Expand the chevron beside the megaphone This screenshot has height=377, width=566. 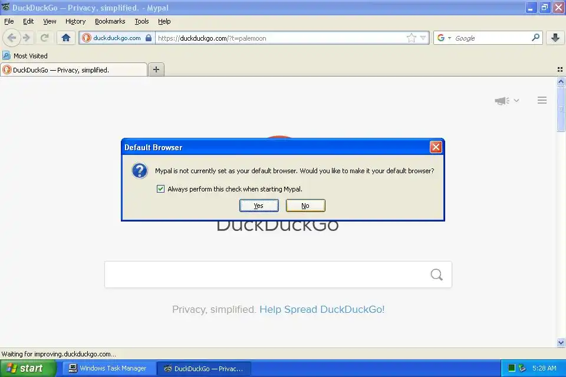pyautogui.click(x=516, y=101)
